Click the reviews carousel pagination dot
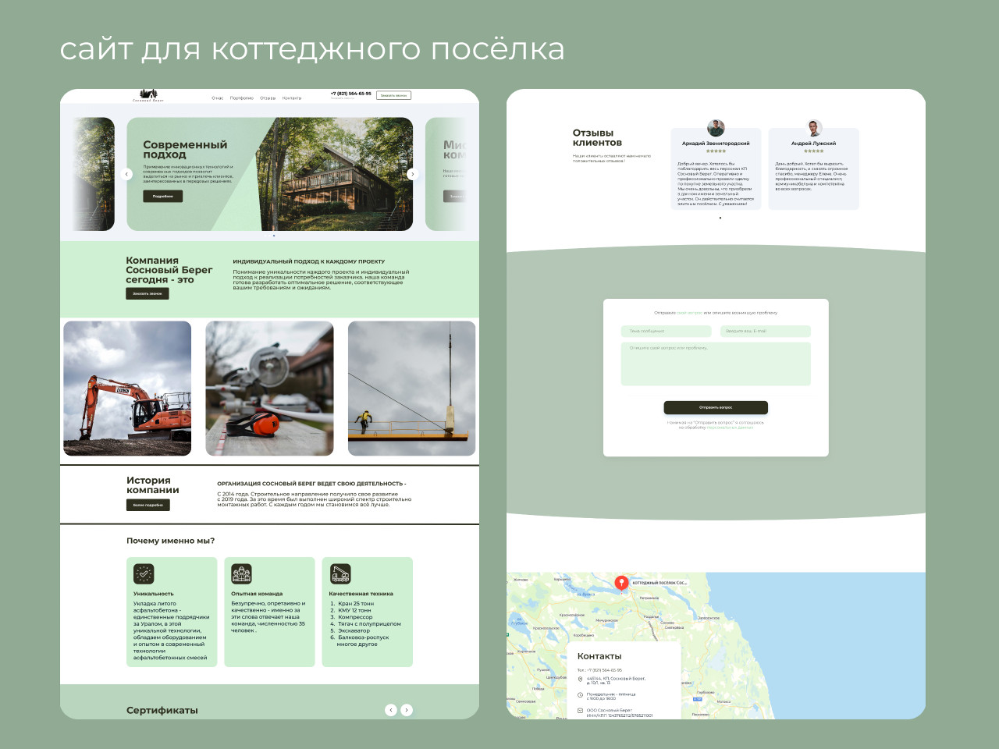 [720, 218]
